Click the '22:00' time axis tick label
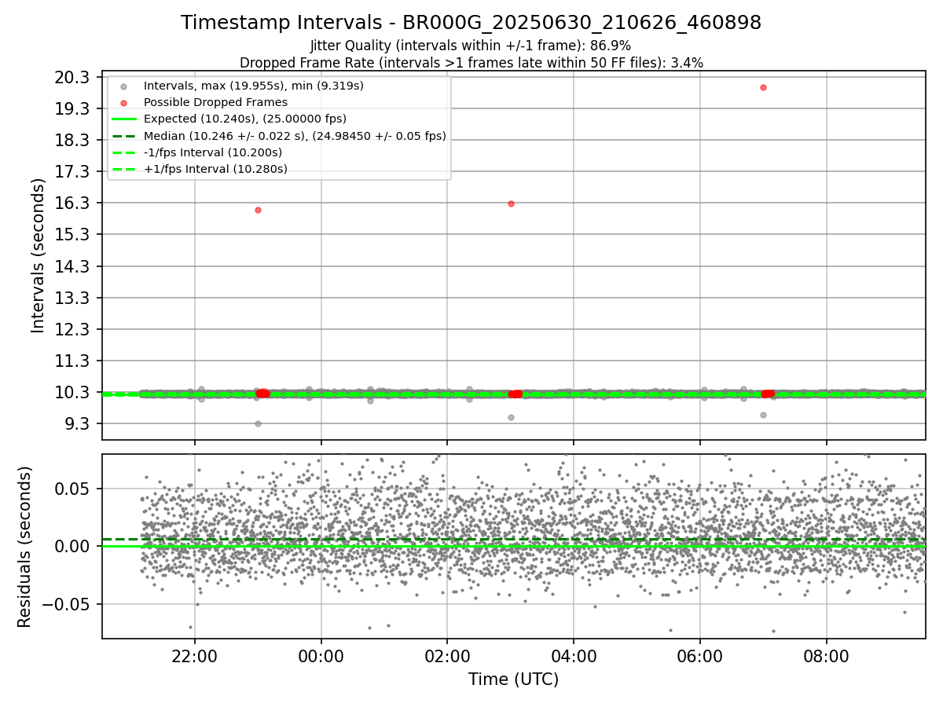The width and height of the screenshot is (943, 707). click(x=195, y=655)
